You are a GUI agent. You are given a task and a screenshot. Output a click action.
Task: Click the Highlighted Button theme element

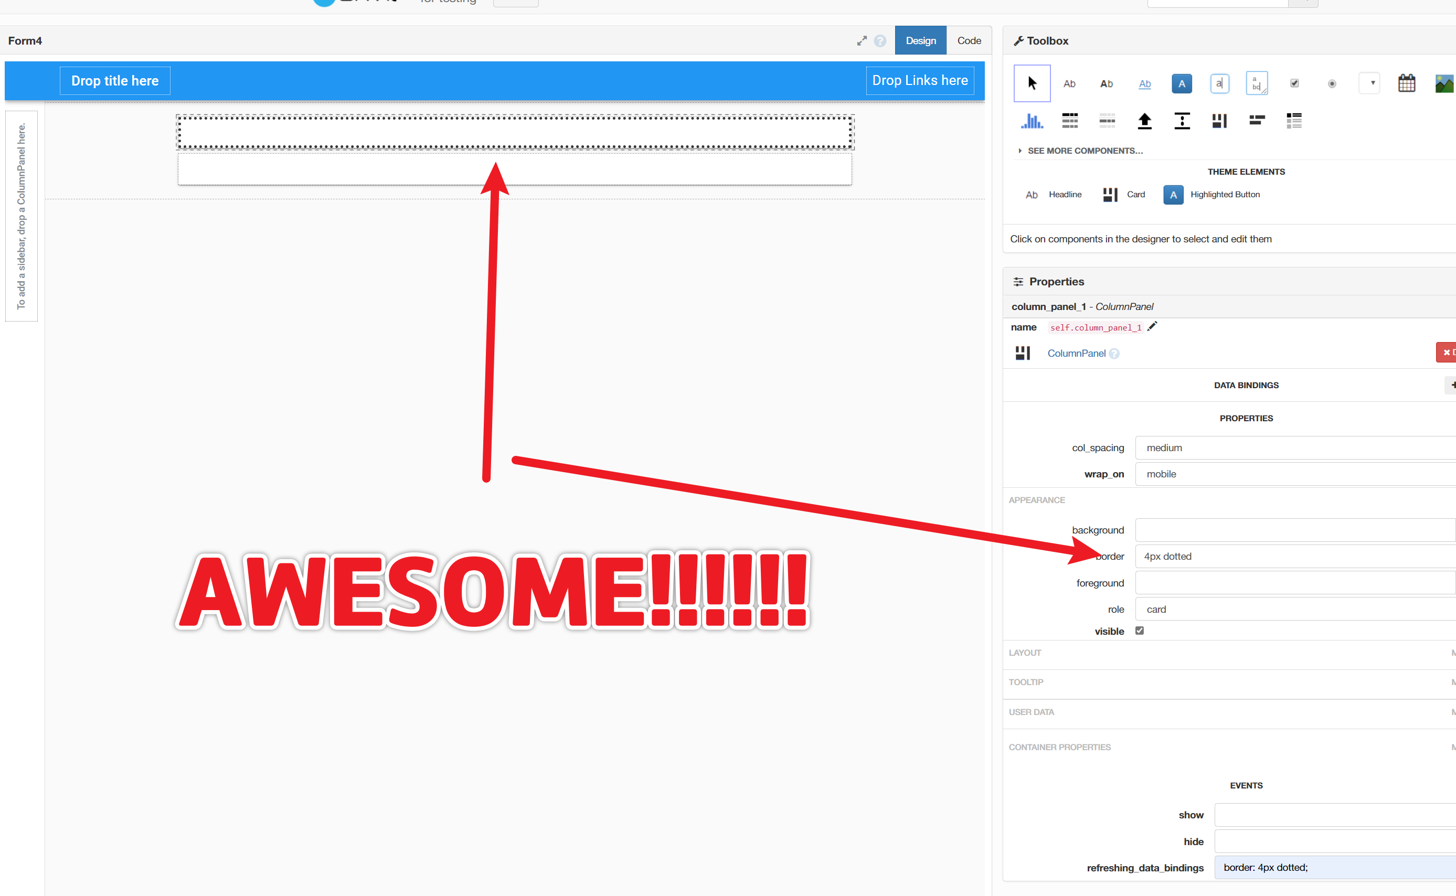1211,195
